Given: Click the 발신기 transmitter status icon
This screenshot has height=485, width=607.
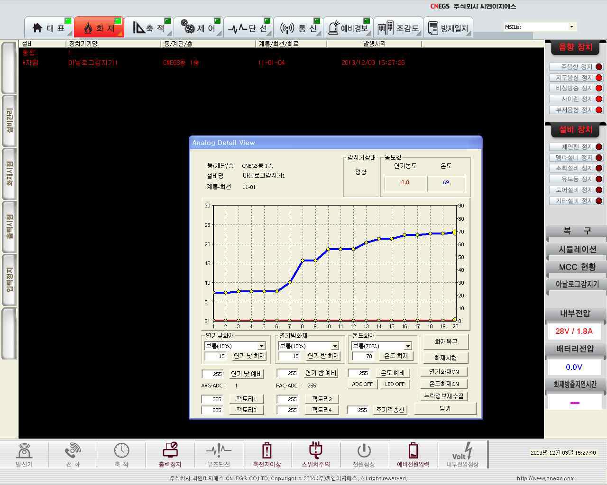Looking at the screenshot, I should coord(24,451).
